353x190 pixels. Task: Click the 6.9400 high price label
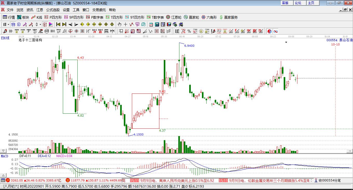(189, 46)
